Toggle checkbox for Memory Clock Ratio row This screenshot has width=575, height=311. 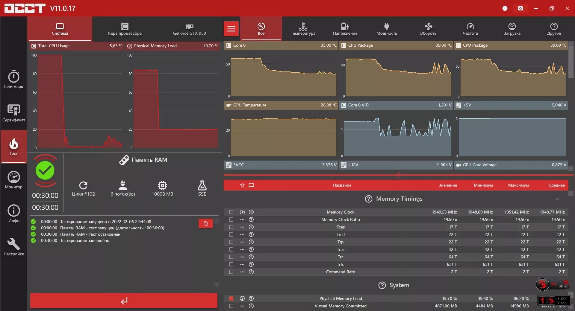point(231,219)
